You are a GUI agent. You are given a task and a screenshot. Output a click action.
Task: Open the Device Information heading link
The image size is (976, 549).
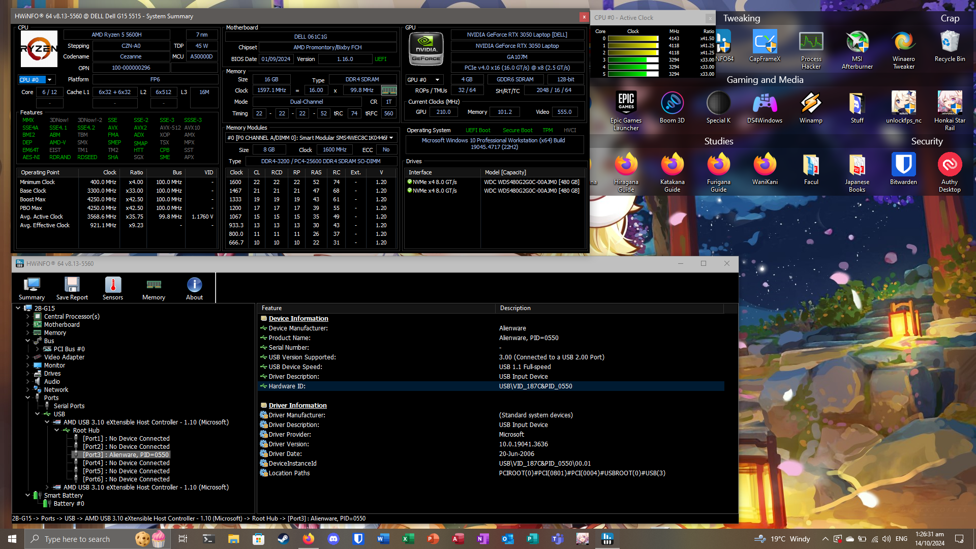pos(298,318)
